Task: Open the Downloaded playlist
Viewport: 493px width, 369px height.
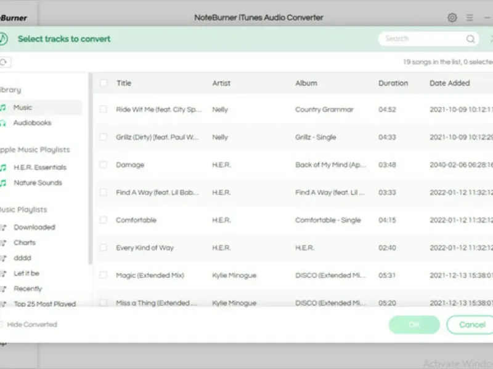Action: (35, 228)
